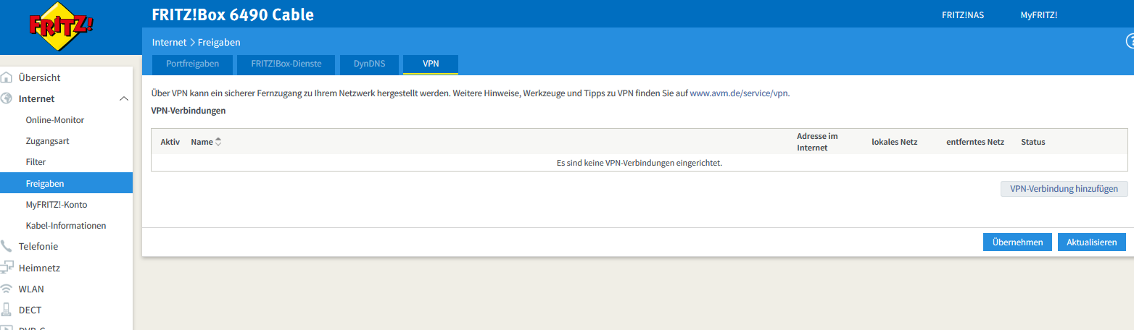1134x330 pixels.
Task: Click the Übernehmen button
Action: (x=1017, y=242)
